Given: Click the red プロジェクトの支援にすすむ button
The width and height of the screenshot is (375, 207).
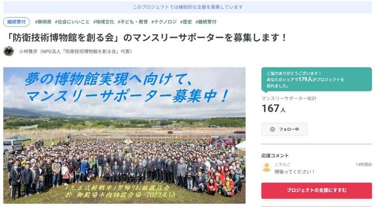Looking at the screenshot, I should click(316, 191).
